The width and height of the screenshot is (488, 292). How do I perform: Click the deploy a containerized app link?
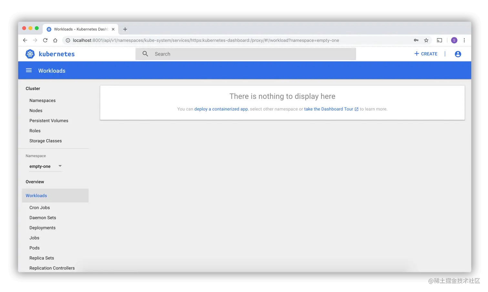click(221, 109)
